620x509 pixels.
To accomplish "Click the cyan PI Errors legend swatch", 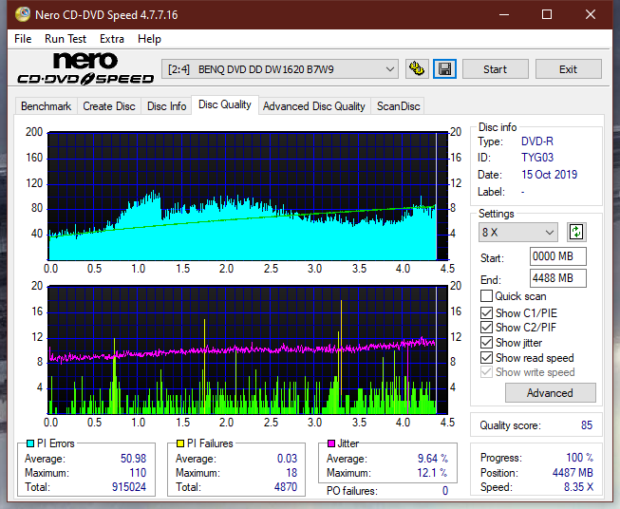I will coord(30,443).
